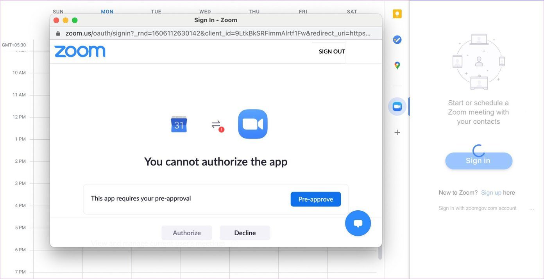Click the 'You cannot authorize the app' heading
Image resolution: width=544 pixels, height=279 pixels.
pos(216,162)
